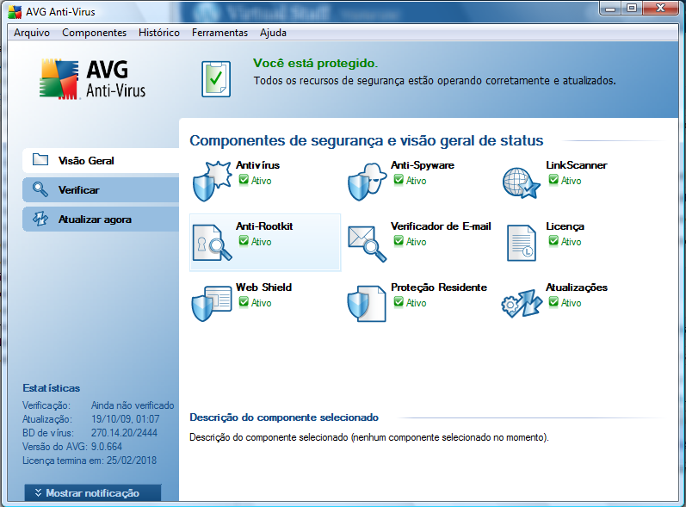
Task: Click the '19/10/09, 01:07' update time
Action: coord(125,419)
